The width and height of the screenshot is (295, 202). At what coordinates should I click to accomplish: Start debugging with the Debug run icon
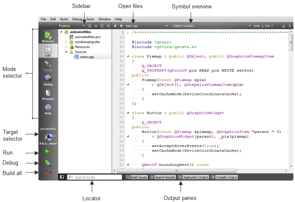click(48, 163)
